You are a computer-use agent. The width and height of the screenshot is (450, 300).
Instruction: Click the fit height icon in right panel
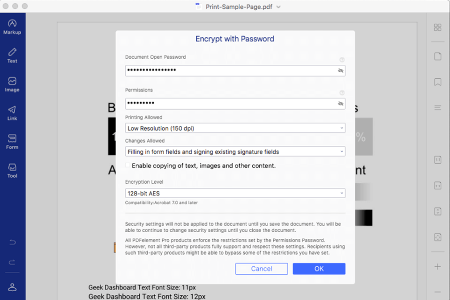(x=438, y=211)
